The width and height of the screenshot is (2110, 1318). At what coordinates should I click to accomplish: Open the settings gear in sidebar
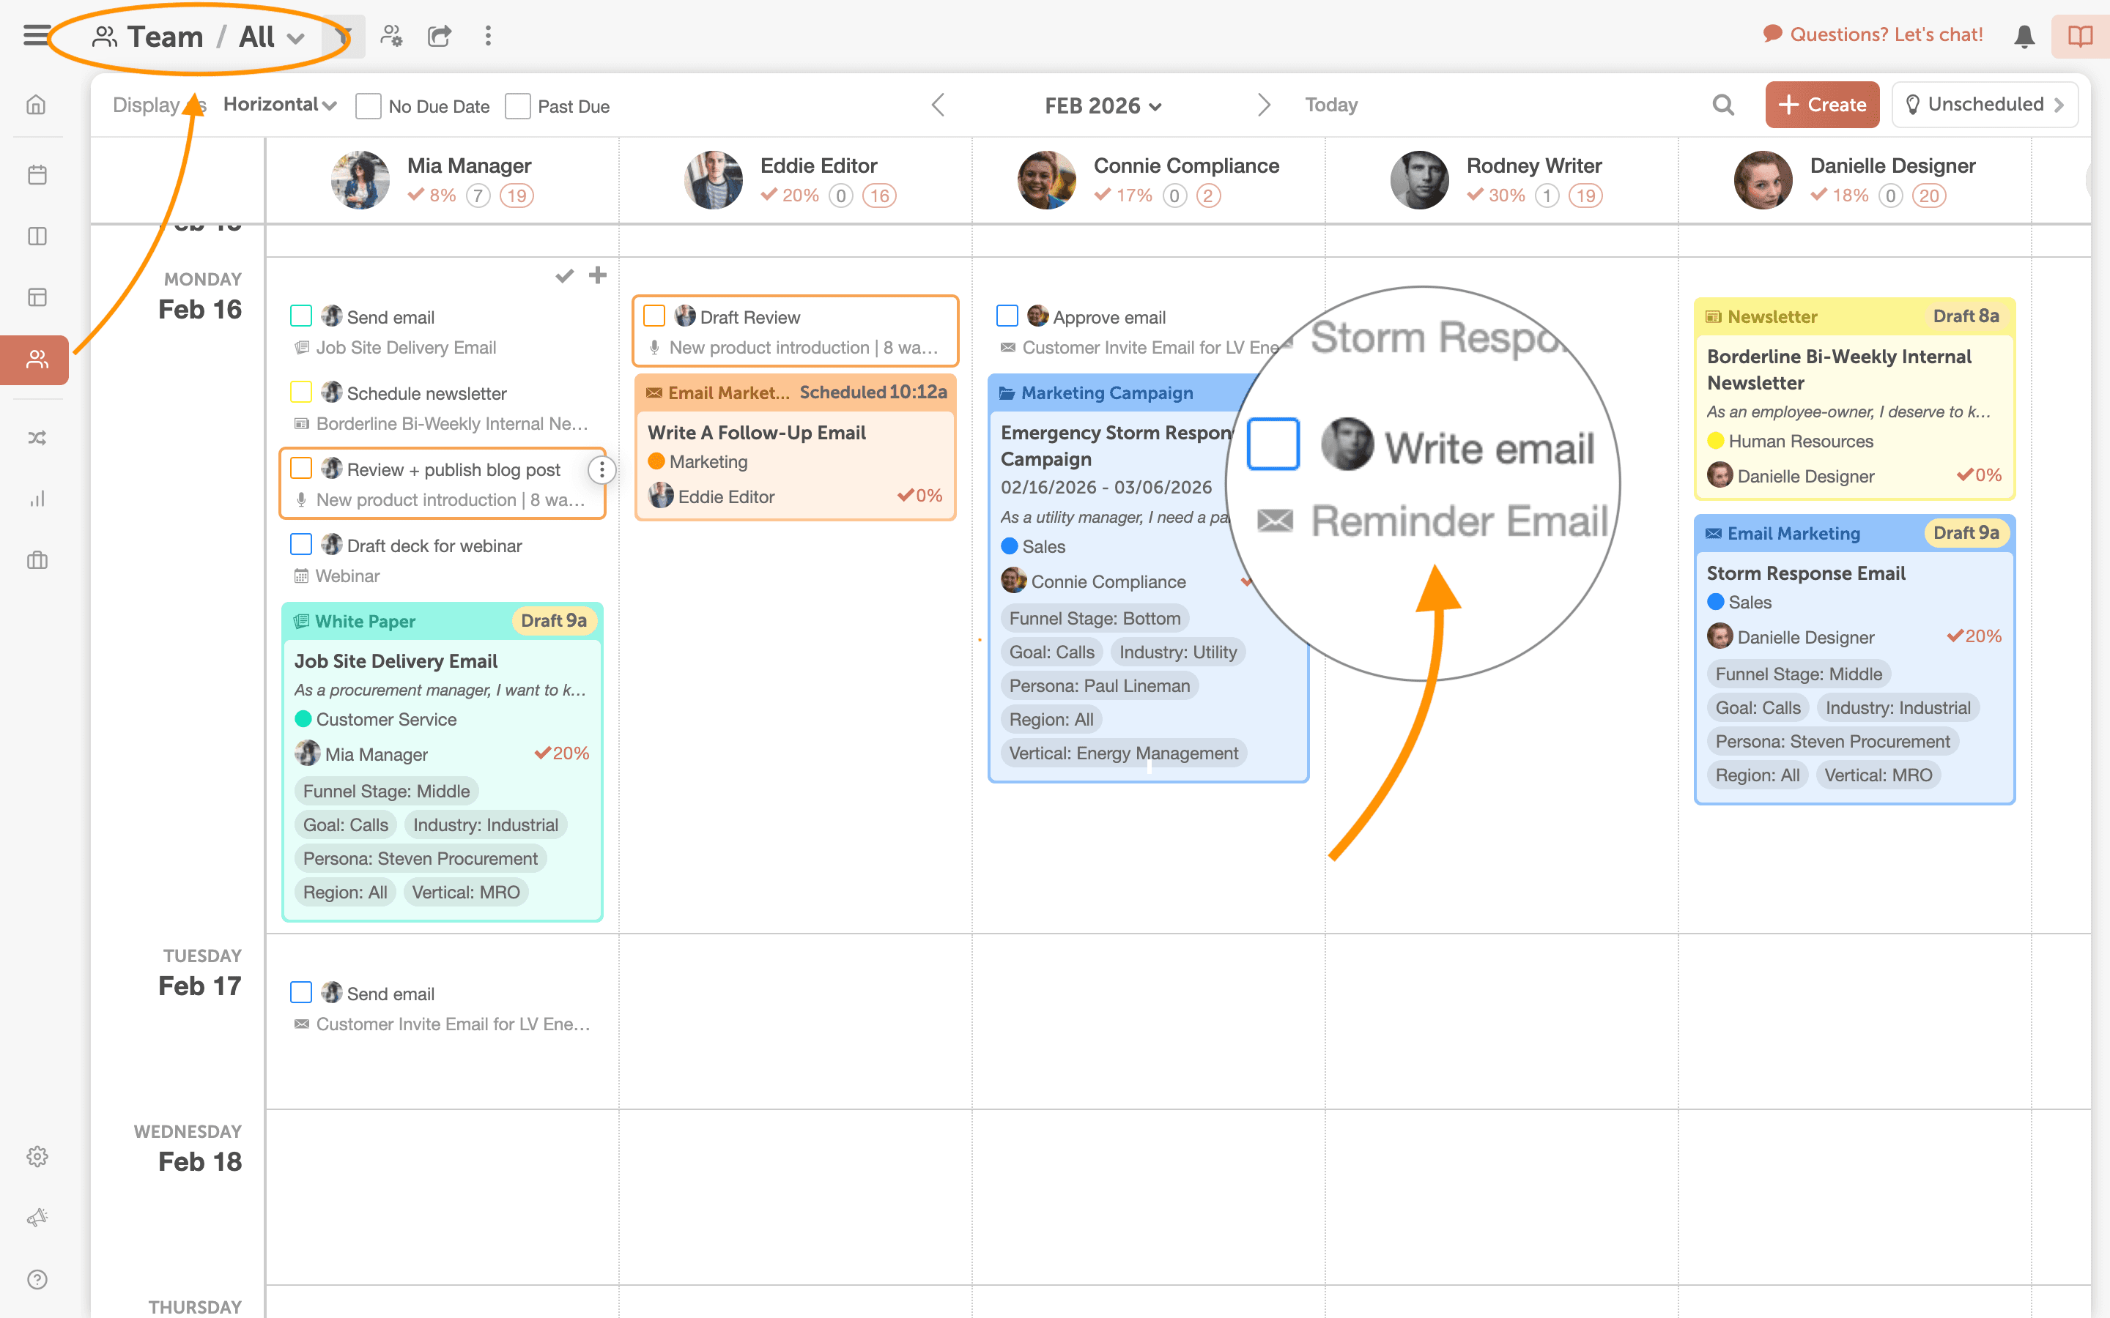[x=37, y=1157]
